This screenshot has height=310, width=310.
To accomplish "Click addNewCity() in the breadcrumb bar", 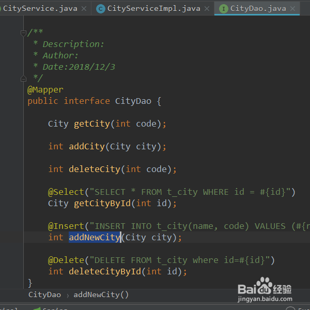I will coord(101,295).
